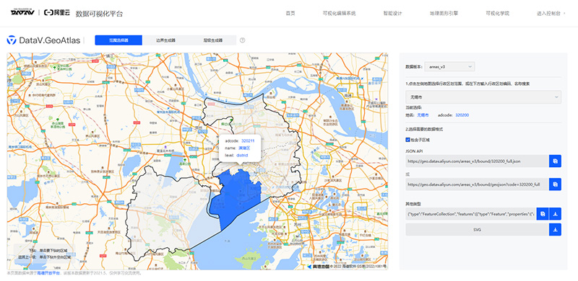Download the SVG file

[555, 230]
